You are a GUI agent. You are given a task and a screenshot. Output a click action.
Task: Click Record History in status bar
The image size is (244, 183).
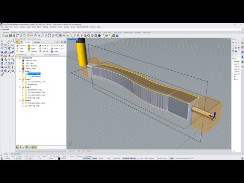point(162,159)
